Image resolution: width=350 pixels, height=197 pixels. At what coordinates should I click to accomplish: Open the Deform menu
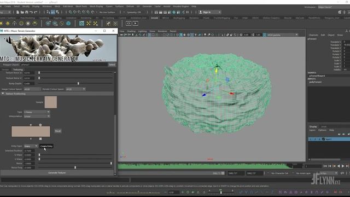tap(130, 6)
